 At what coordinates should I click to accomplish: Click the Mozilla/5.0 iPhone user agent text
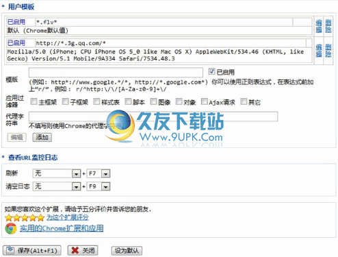point(155,55)
